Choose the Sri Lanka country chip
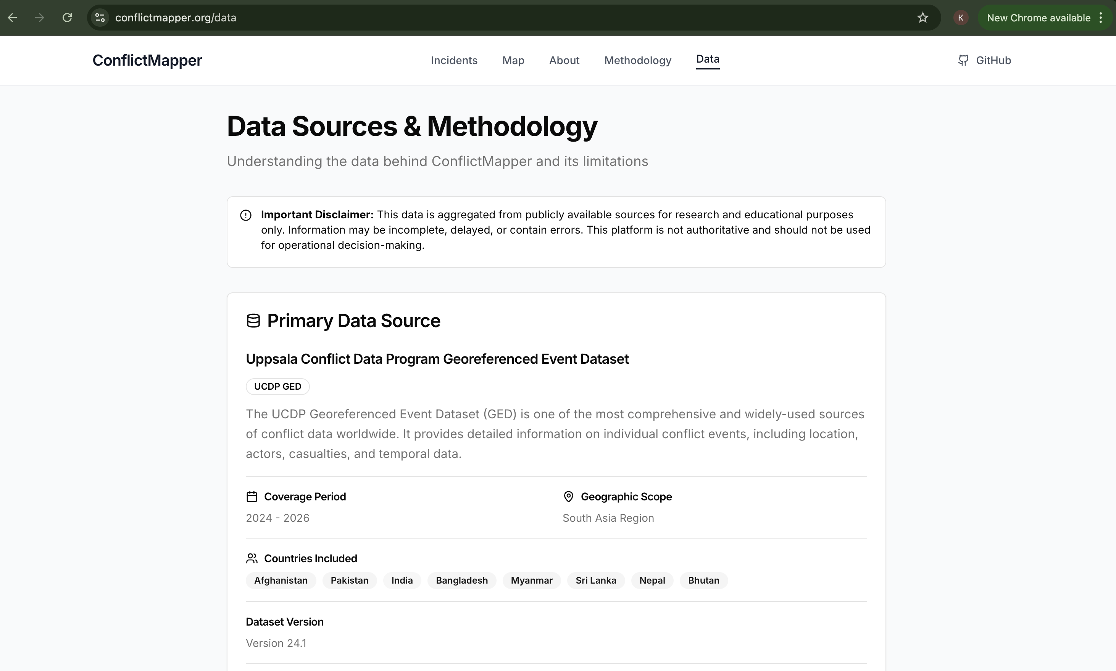Viewport: 1116px width, 671px height. coord(596,581)
